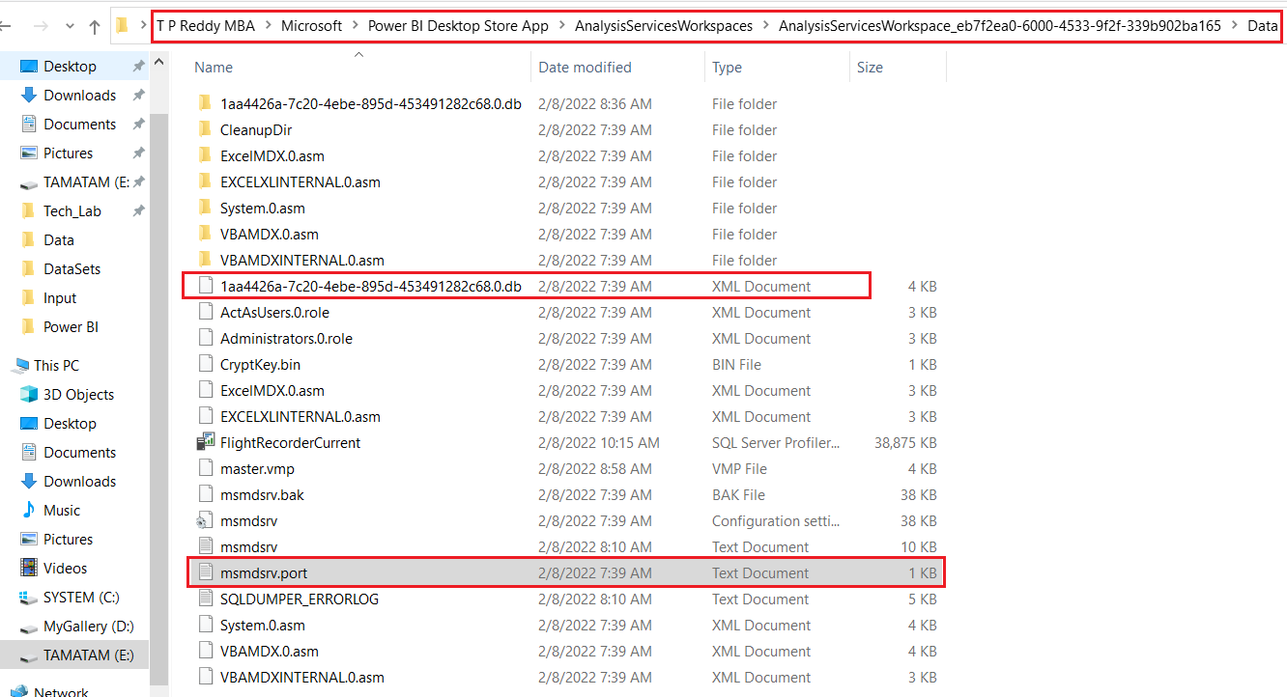Sort by Size column header
The height and width of the screenshot is (697, 1287).
tap(870, 68)
